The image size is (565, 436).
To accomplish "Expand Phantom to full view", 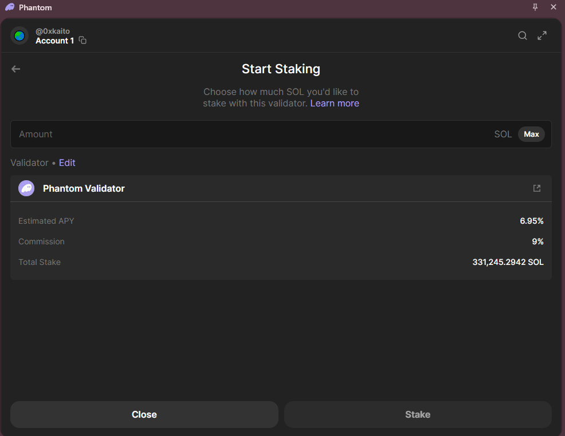I will coord(542,35).
